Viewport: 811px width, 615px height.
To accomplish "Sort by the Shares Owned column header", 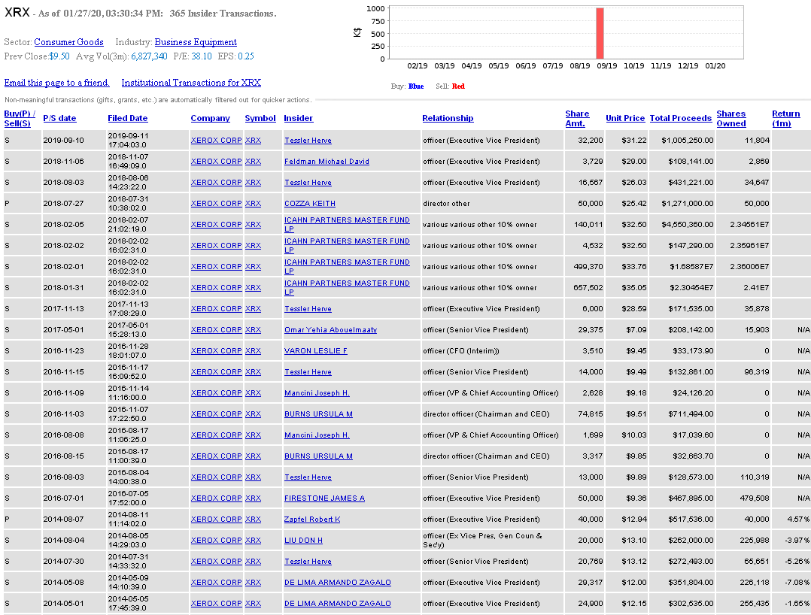I will 731,118.
